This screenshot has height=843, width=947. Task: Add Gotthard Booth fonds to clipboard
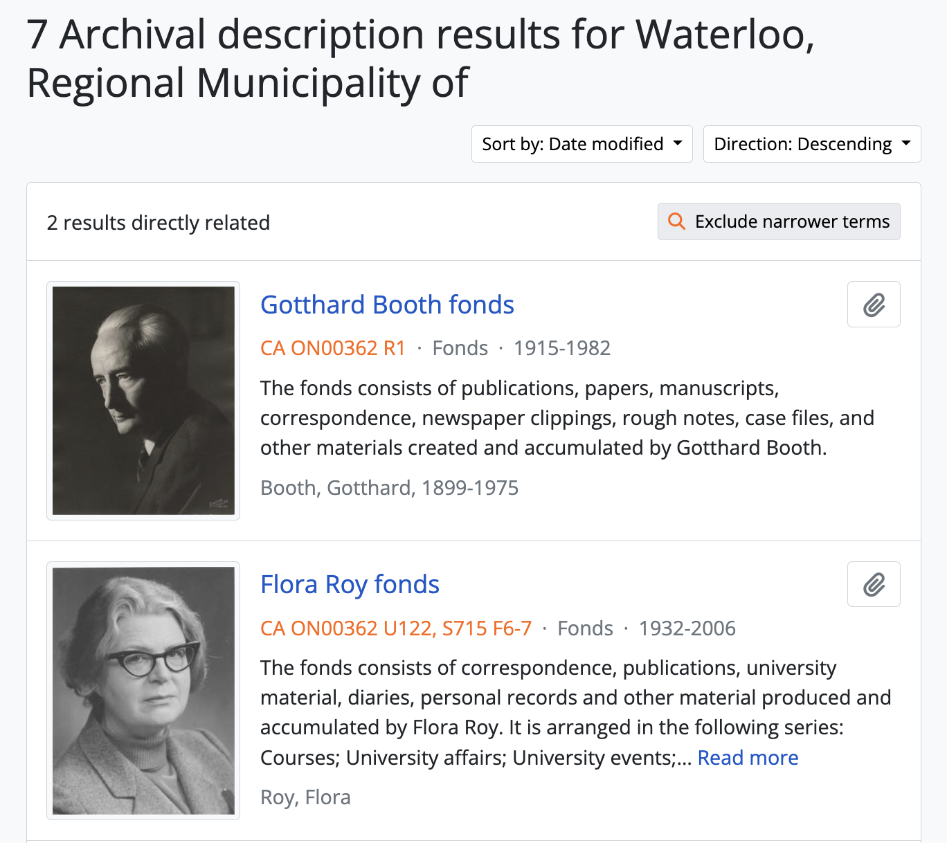(x=874, y=305)
